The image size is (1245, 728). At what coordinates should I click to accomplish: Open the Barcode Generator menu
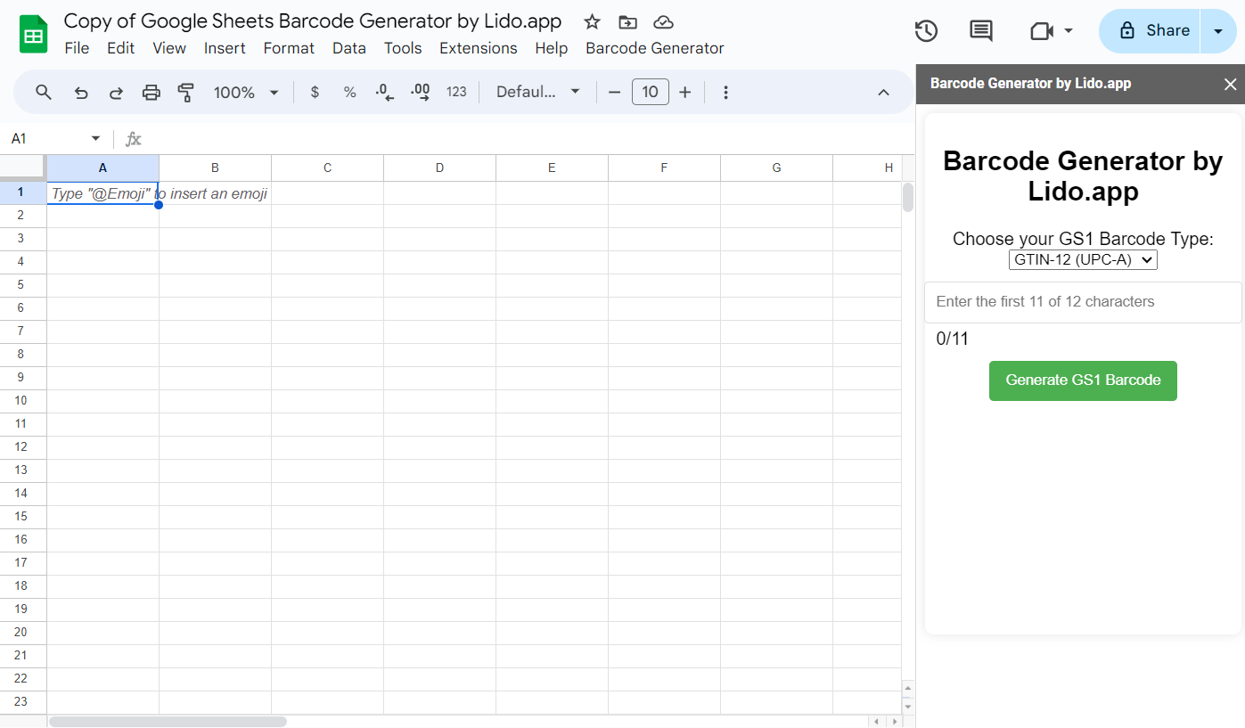[x=655, y=48]
